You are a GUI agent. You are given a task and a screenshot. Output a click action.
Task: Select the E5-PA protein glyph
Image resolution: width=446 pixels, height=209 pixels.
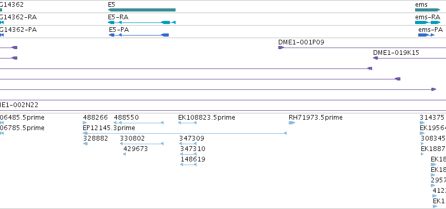[139, 35]
